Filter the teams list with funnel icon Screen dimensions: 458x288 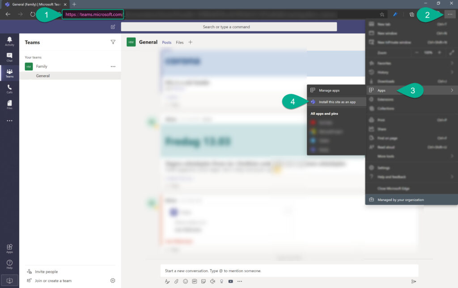113,42
